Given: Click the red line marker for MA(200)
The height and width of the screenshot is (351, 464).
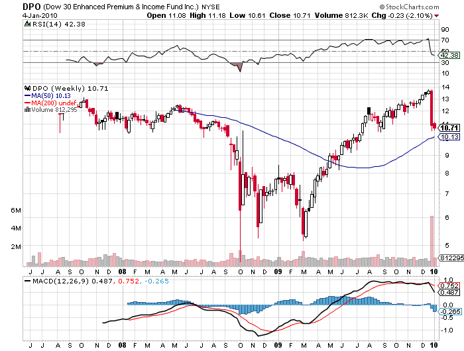Looking at the screenshot, I should click(28, 103).
